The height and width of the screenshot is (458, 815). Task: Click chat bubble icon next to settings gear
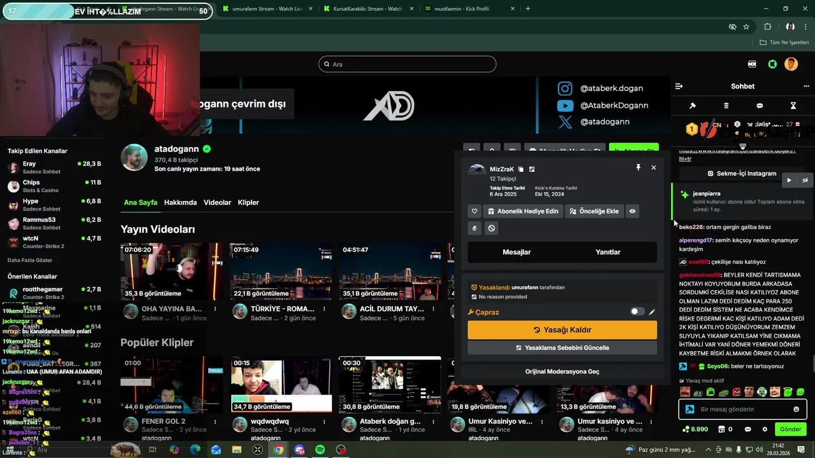[748, 429]
